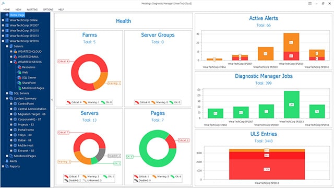Collapse the Servers tree node
334x188 pixels.
coord(7,46)
